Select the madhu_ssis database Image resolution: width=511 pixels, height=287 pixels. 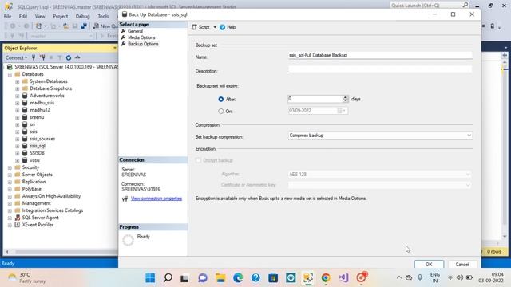(x=42, y=103)
